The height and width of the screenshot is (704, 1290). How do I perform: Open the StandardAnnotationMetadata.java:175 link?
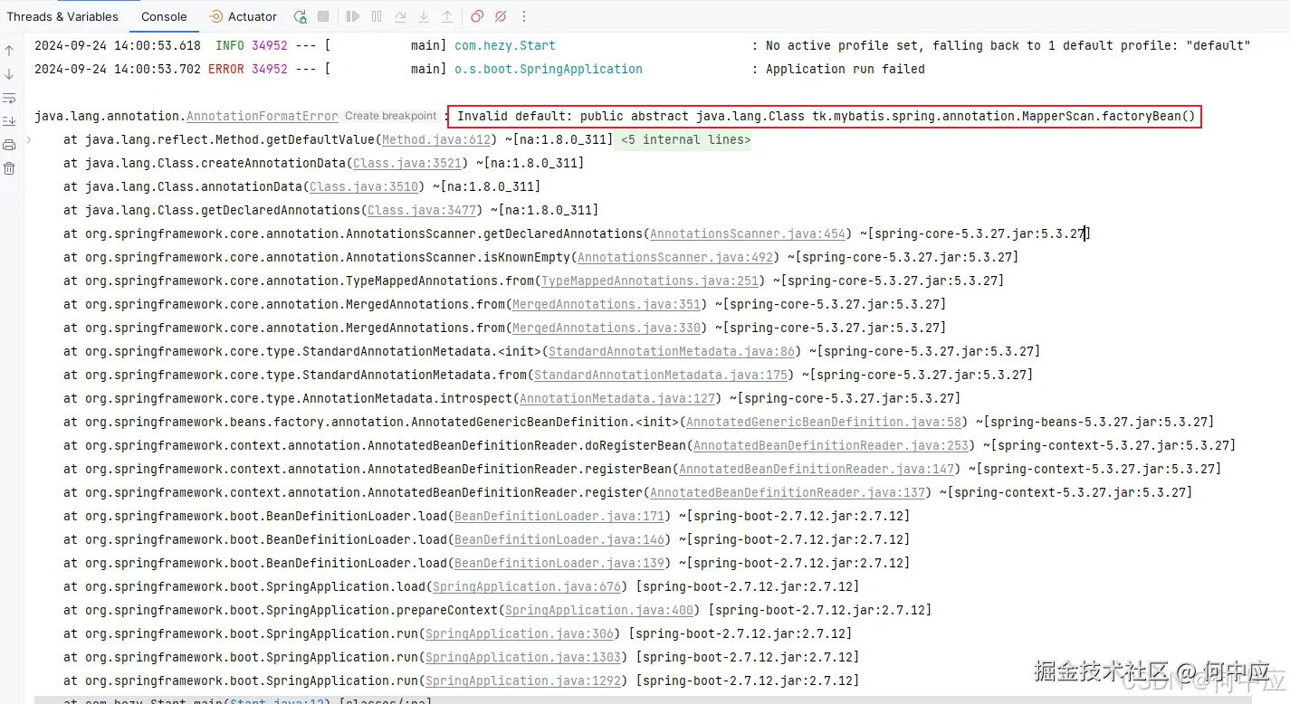click(x=661, y=375)
